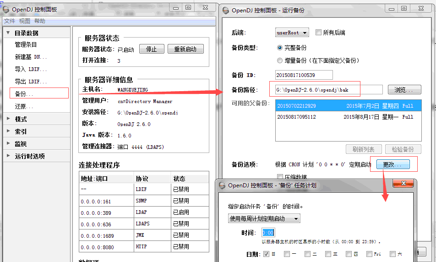This screenshot has height=262, width=436.
Task: Select 备份... in sidebar
Action: [x=24, y=94]
